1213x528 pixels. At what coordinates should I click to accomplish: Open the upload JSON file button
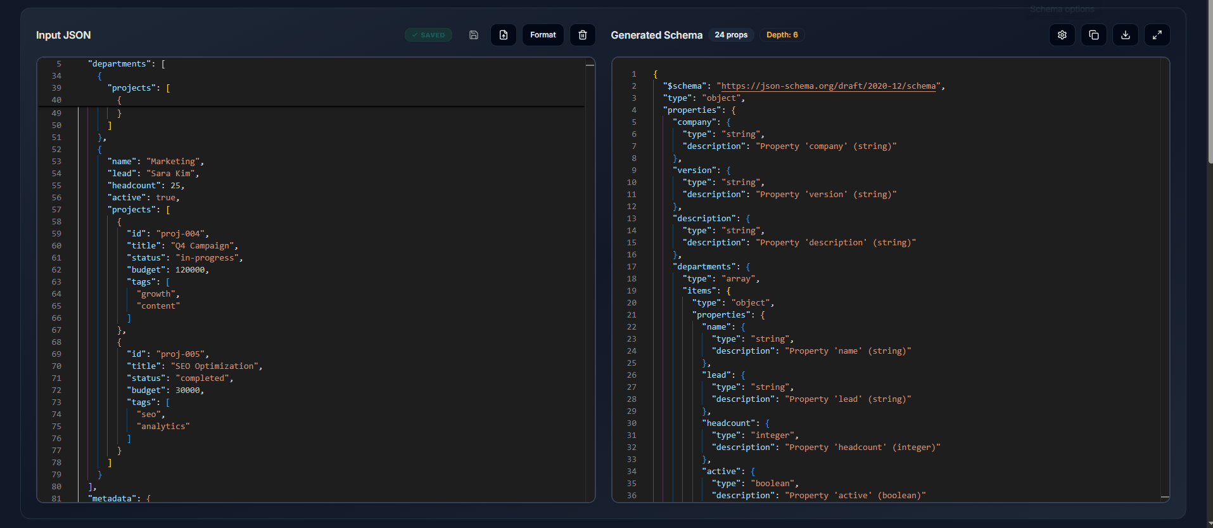point(504,35)
